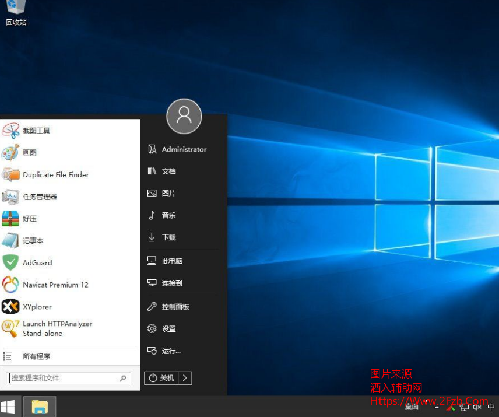Image resolution: width=499 pixels, height=417 pixels.
Task: Open Settings (设置) from start menu
Action: point(168,329)
